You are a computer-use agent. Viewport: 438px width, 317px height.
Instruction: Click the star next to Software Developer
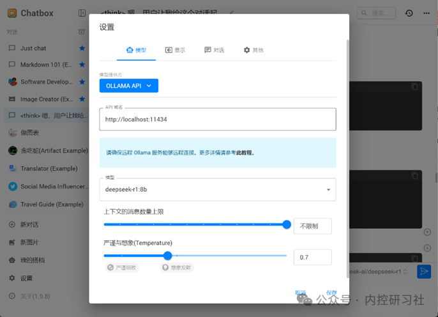82,82
